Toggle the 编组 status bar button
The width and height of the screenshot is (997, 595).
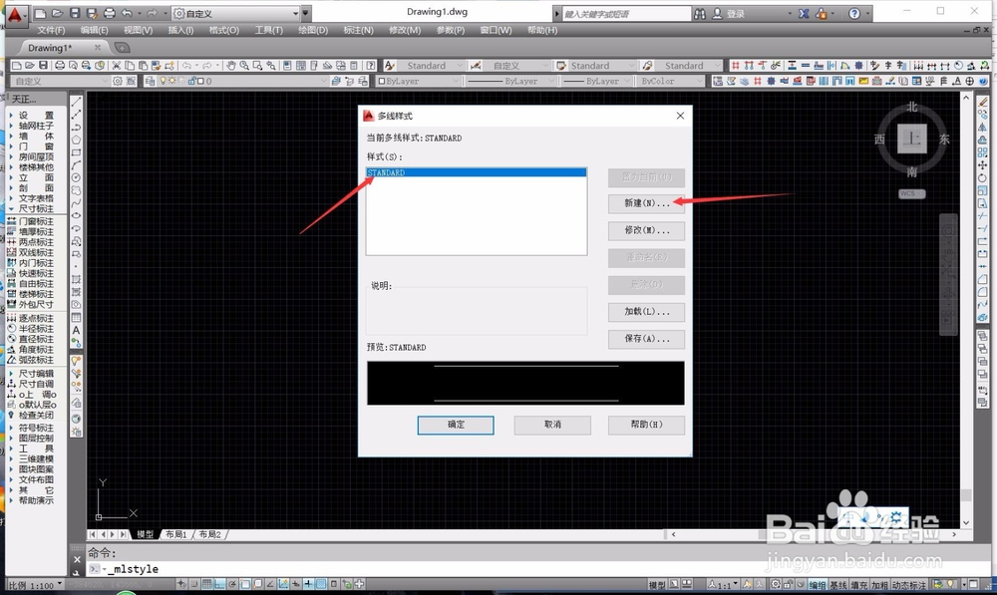(818, 585)
